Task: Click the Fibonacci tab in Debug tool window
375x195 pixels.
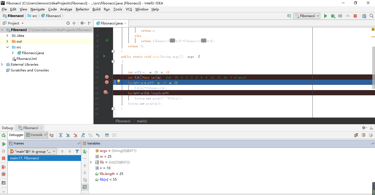Action: pyautogui.click(x=30, y=128)
